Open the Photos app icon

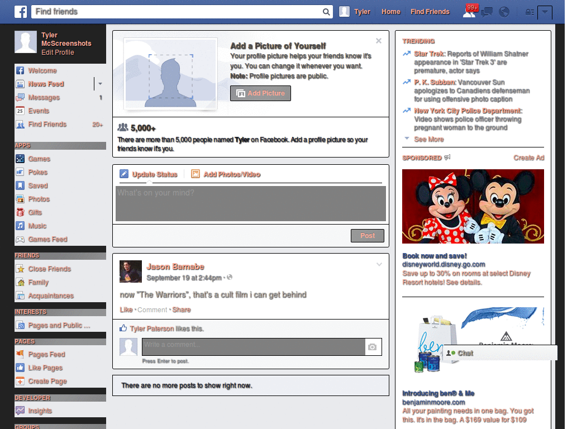click(19, 199)
